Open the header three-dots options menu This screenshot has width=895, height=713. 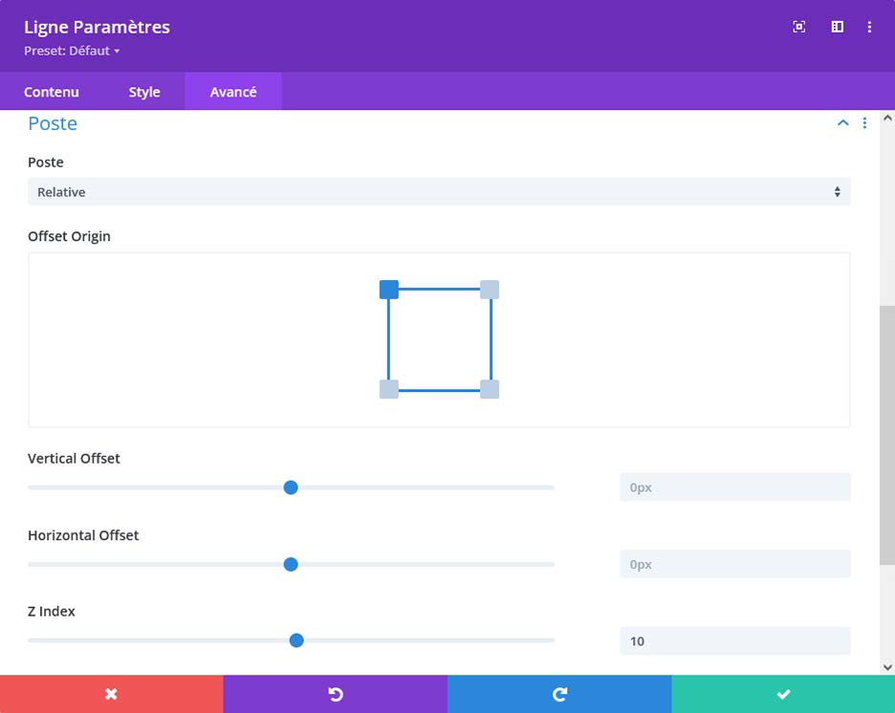pyautogui.click(x=869, y=27)
